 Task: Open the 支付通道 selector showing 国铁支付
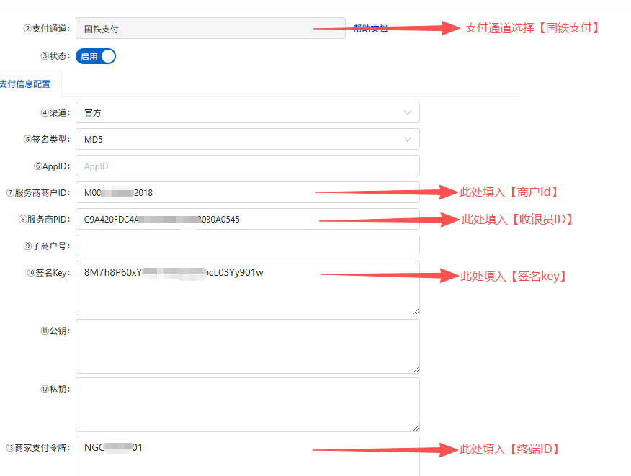(x=210, y=29)
